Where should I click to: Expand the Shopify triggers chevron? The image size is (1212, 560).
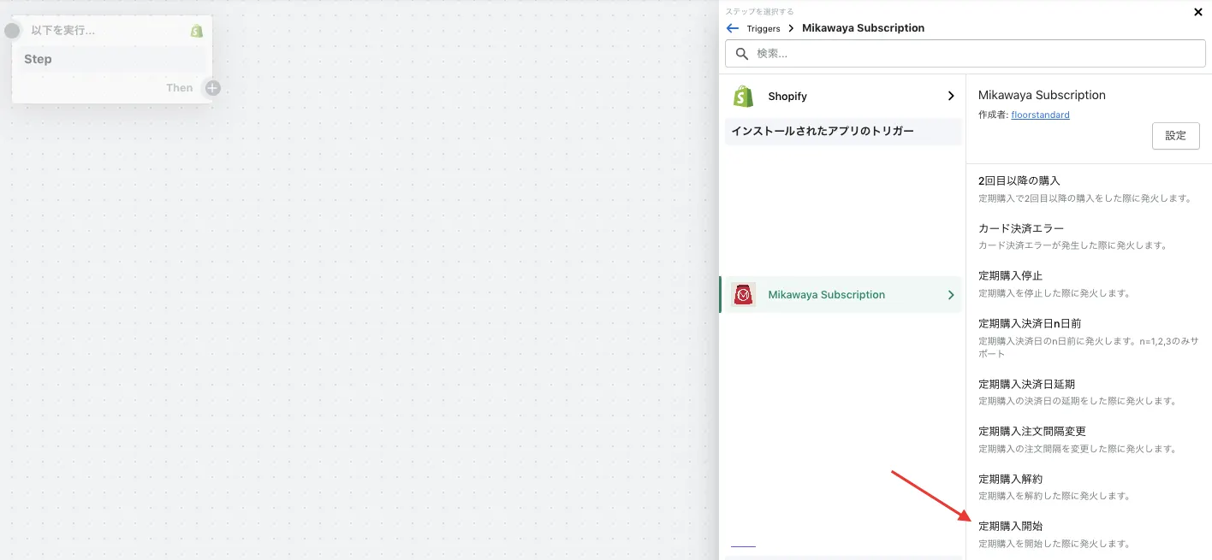tap(951, 96)
